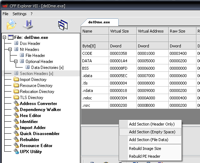Select the Quick Disassembler tool

click(x=40, y=134)
